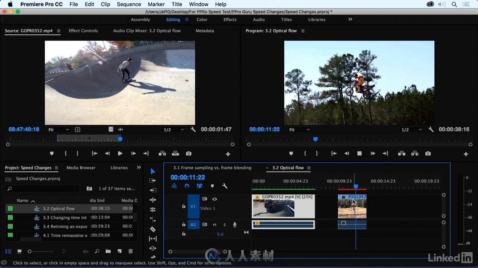Open Media Browser tab
Viewport: 478px width, 268px height.
(81, 168)
